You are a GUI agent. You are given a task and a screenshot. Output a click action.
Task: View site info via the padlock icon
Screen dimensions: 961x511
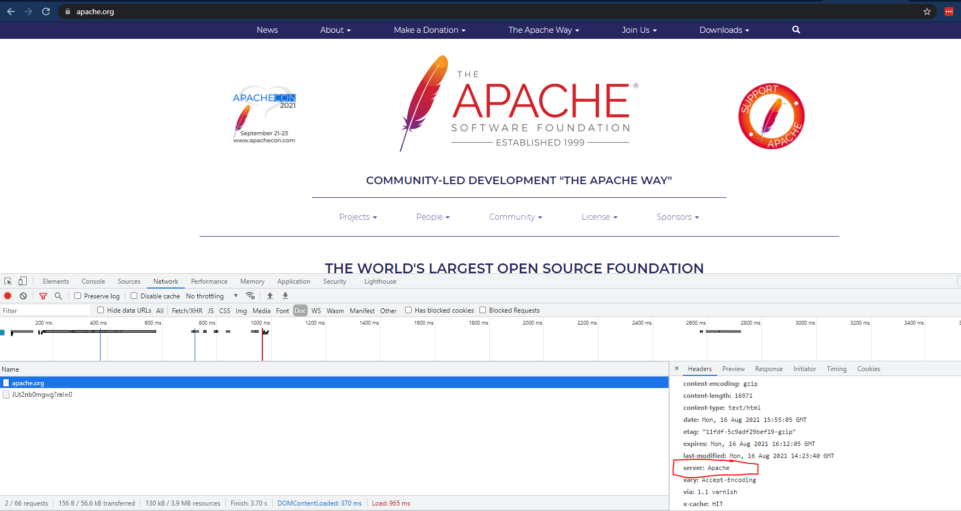coord(68,11)
